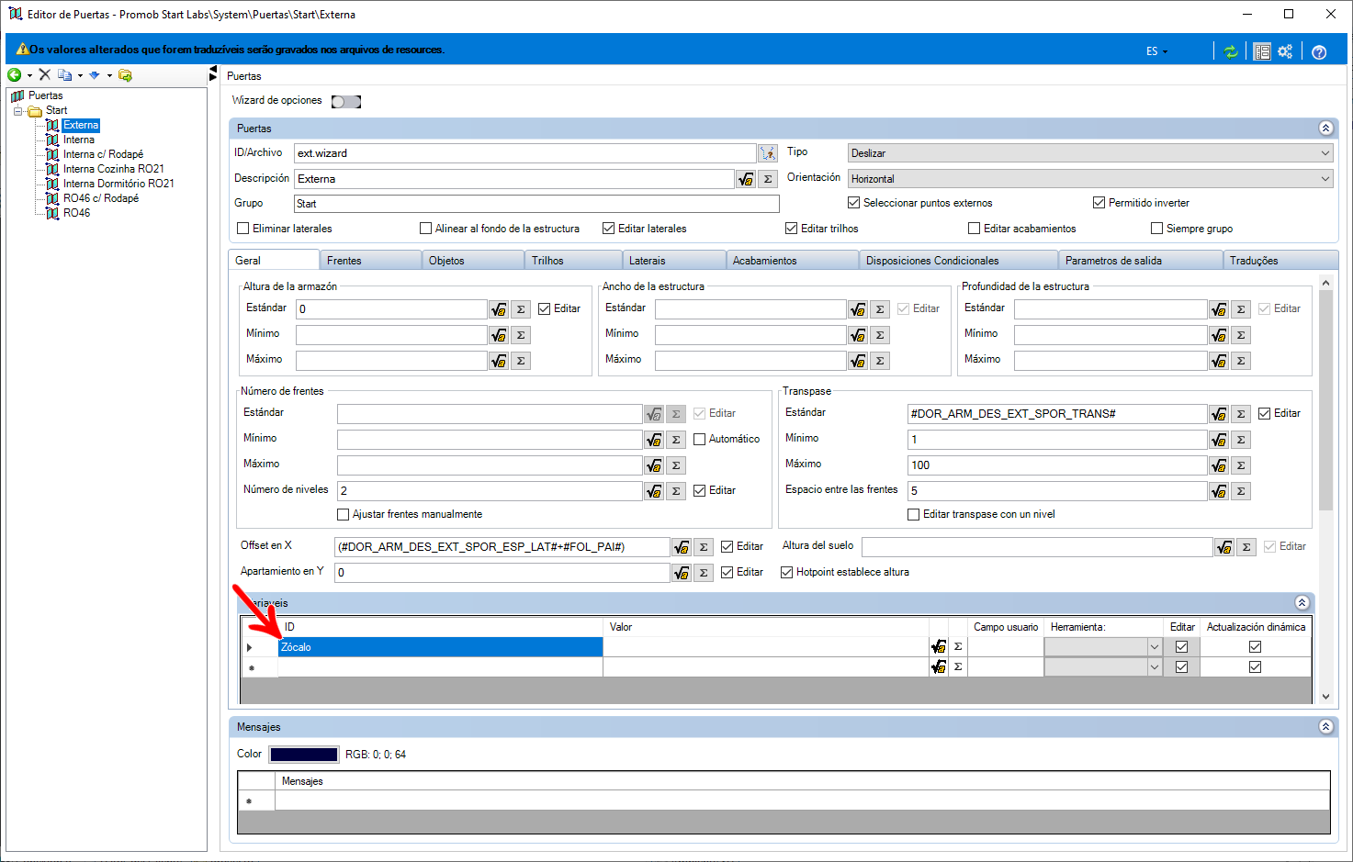Click the green refresh arrows icon

[1231, 51]
